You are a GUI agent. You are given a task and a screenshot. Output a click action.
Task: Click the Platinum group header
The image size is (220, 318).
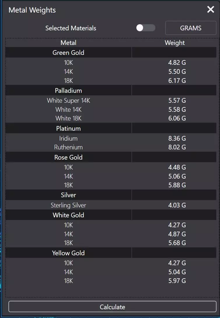pos(68,128)
